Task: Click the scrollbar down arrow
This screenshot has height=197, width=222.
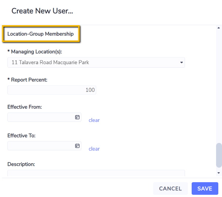Action: click(219, 173)
